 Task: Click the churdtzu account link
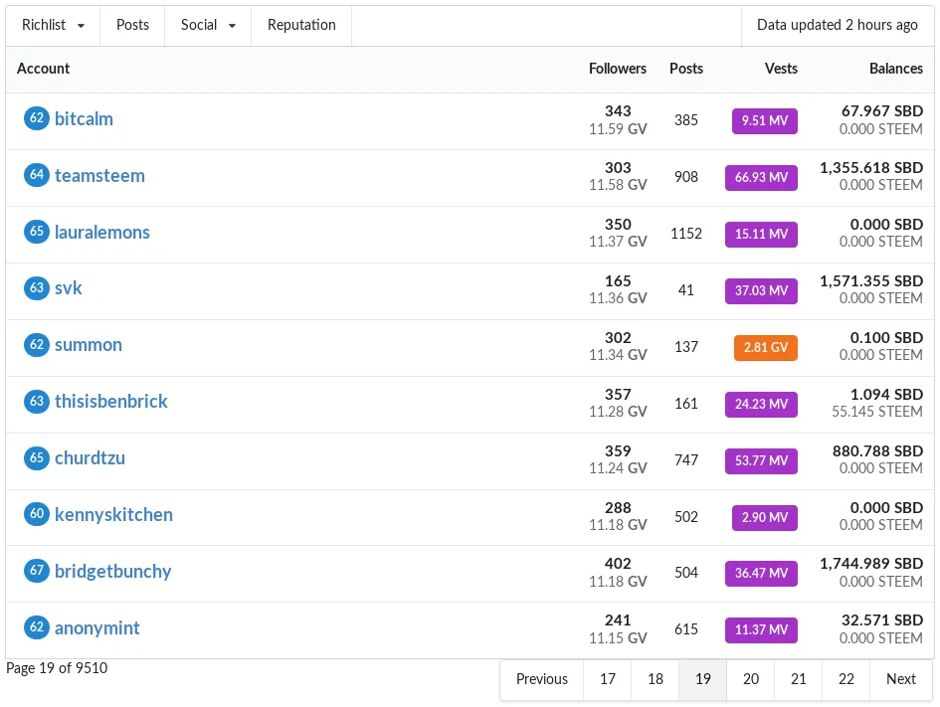click(x=90, y=457)
